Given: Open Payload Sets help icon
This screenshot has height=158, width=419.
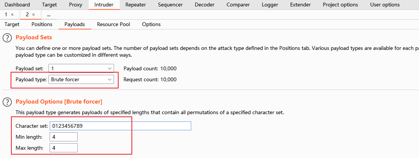Looking at the screenshot, I should [7, 38].
